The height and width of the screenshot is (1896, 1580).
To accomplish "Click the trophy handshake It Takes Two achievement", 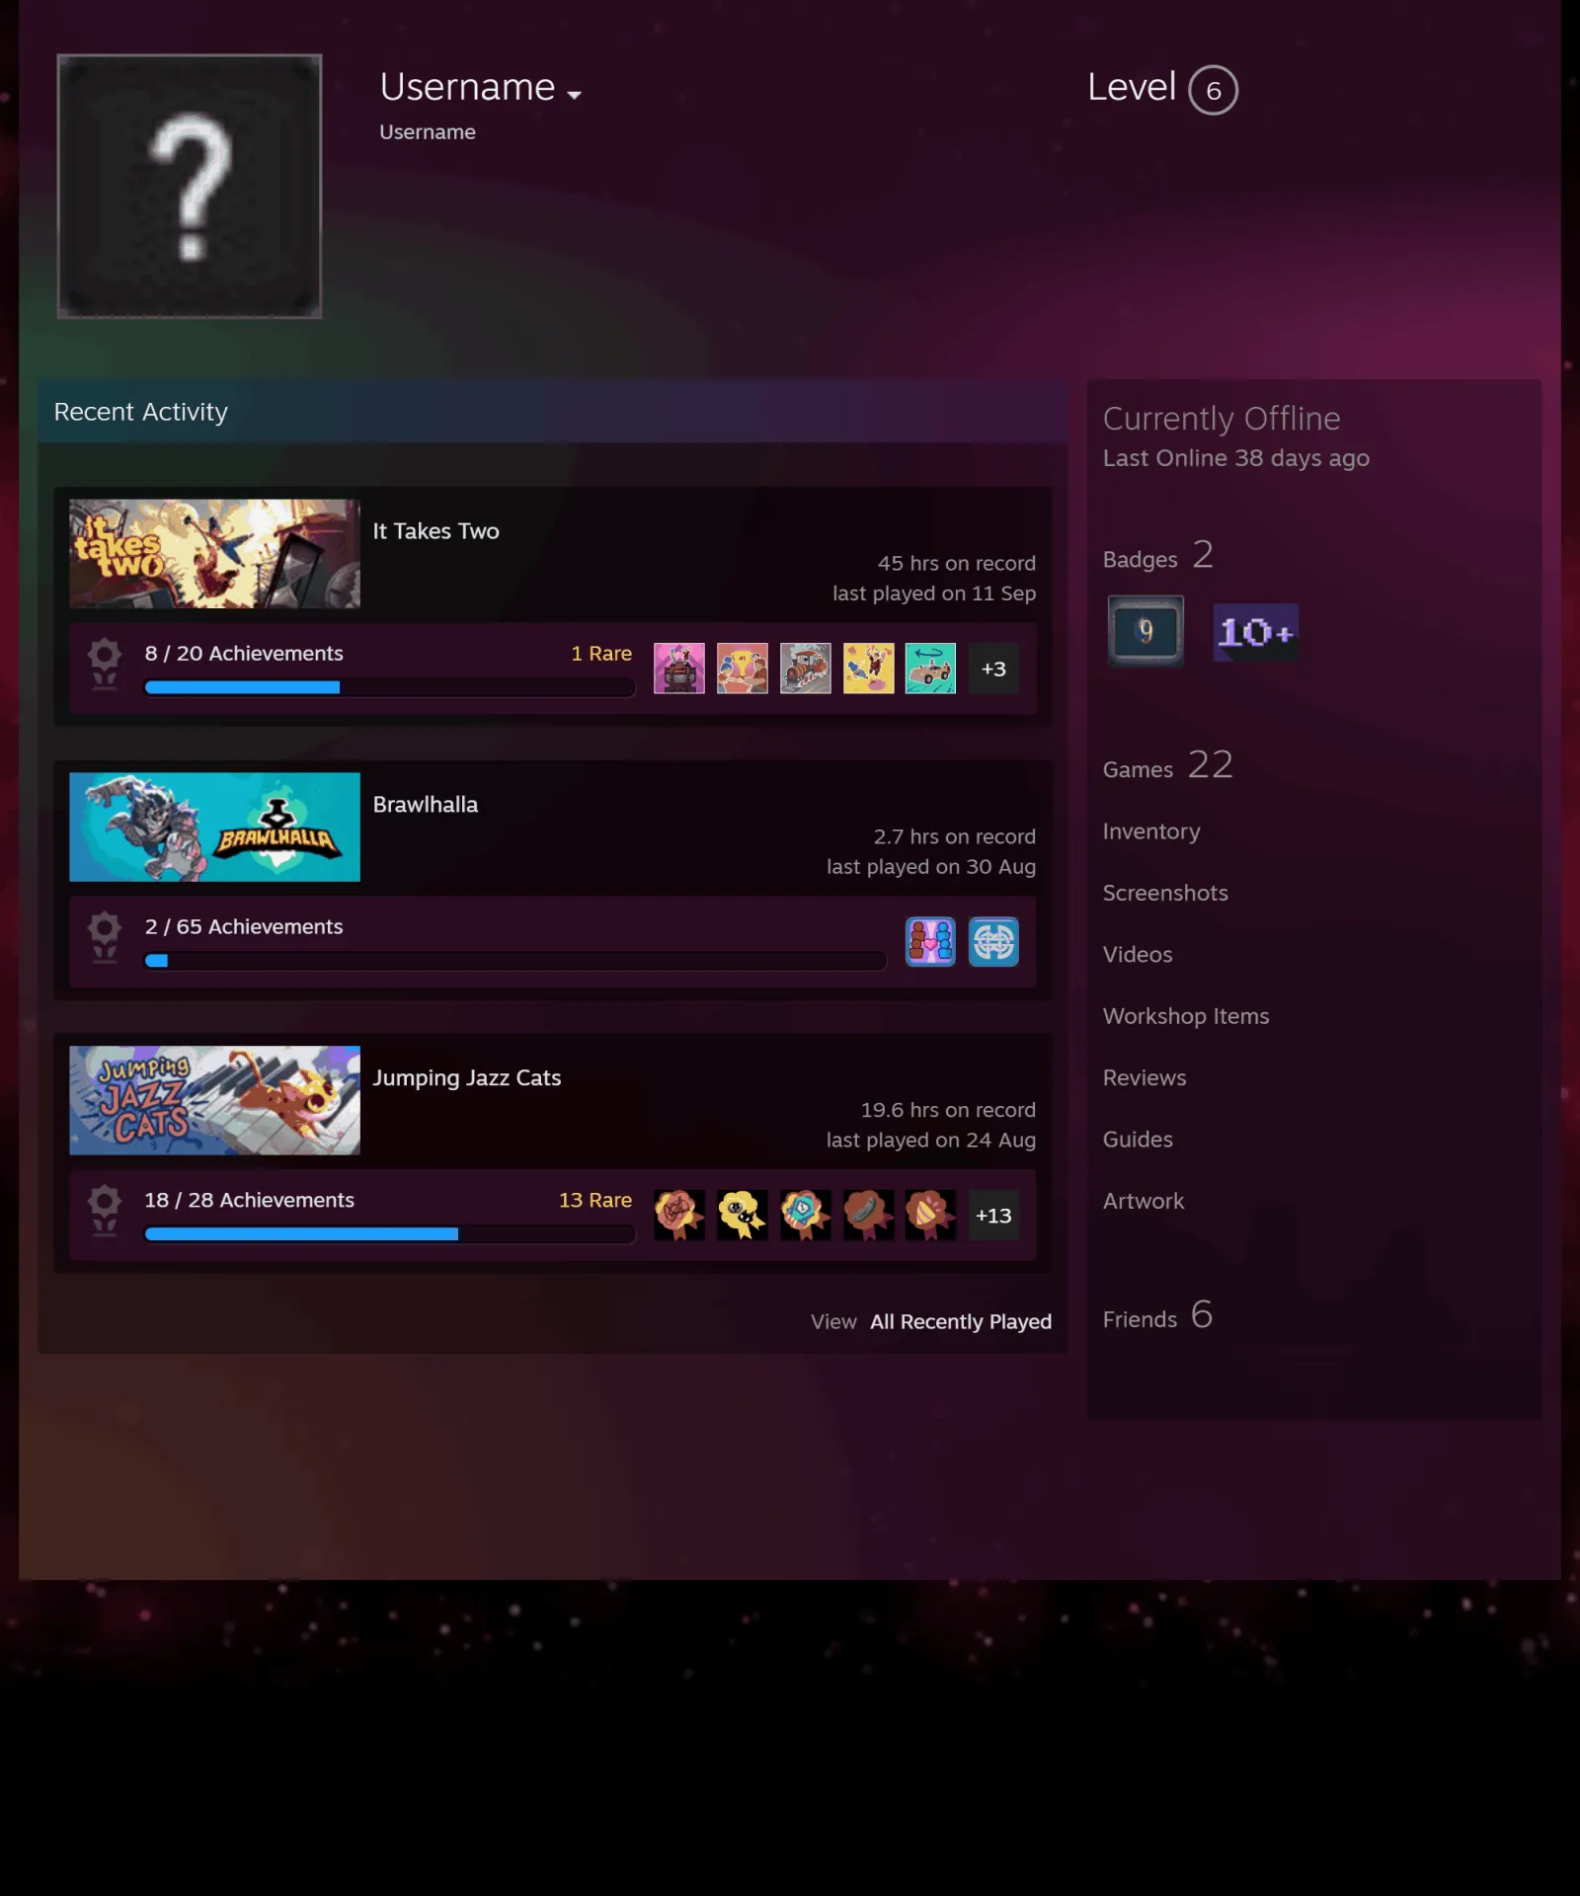I will click(x=742, y=669).
